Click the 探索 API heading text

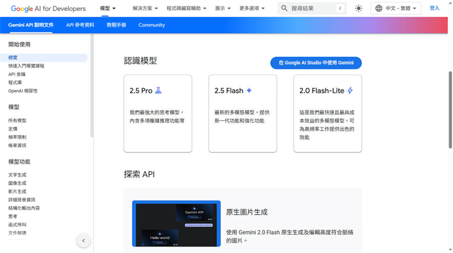(x=139, y=174)
